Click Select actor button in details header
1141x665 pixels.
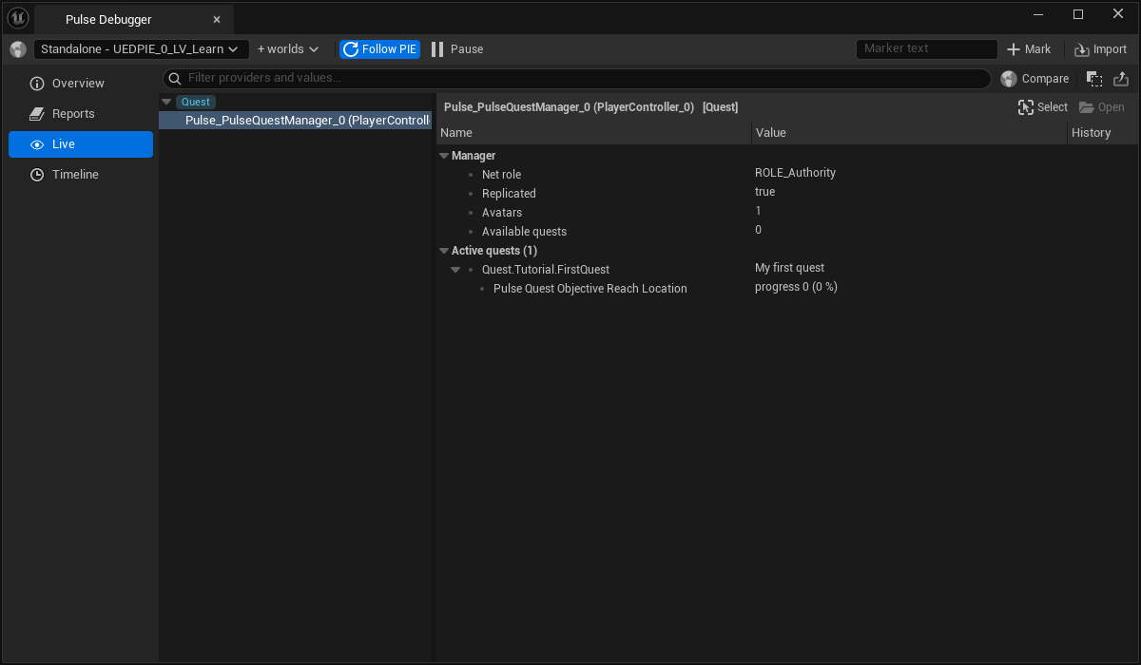coord(1043,107)
